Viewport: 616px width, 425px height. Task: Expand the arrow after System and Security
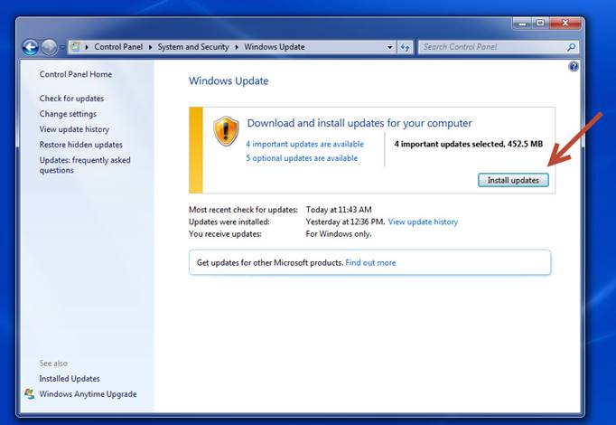tap(238, 47)
